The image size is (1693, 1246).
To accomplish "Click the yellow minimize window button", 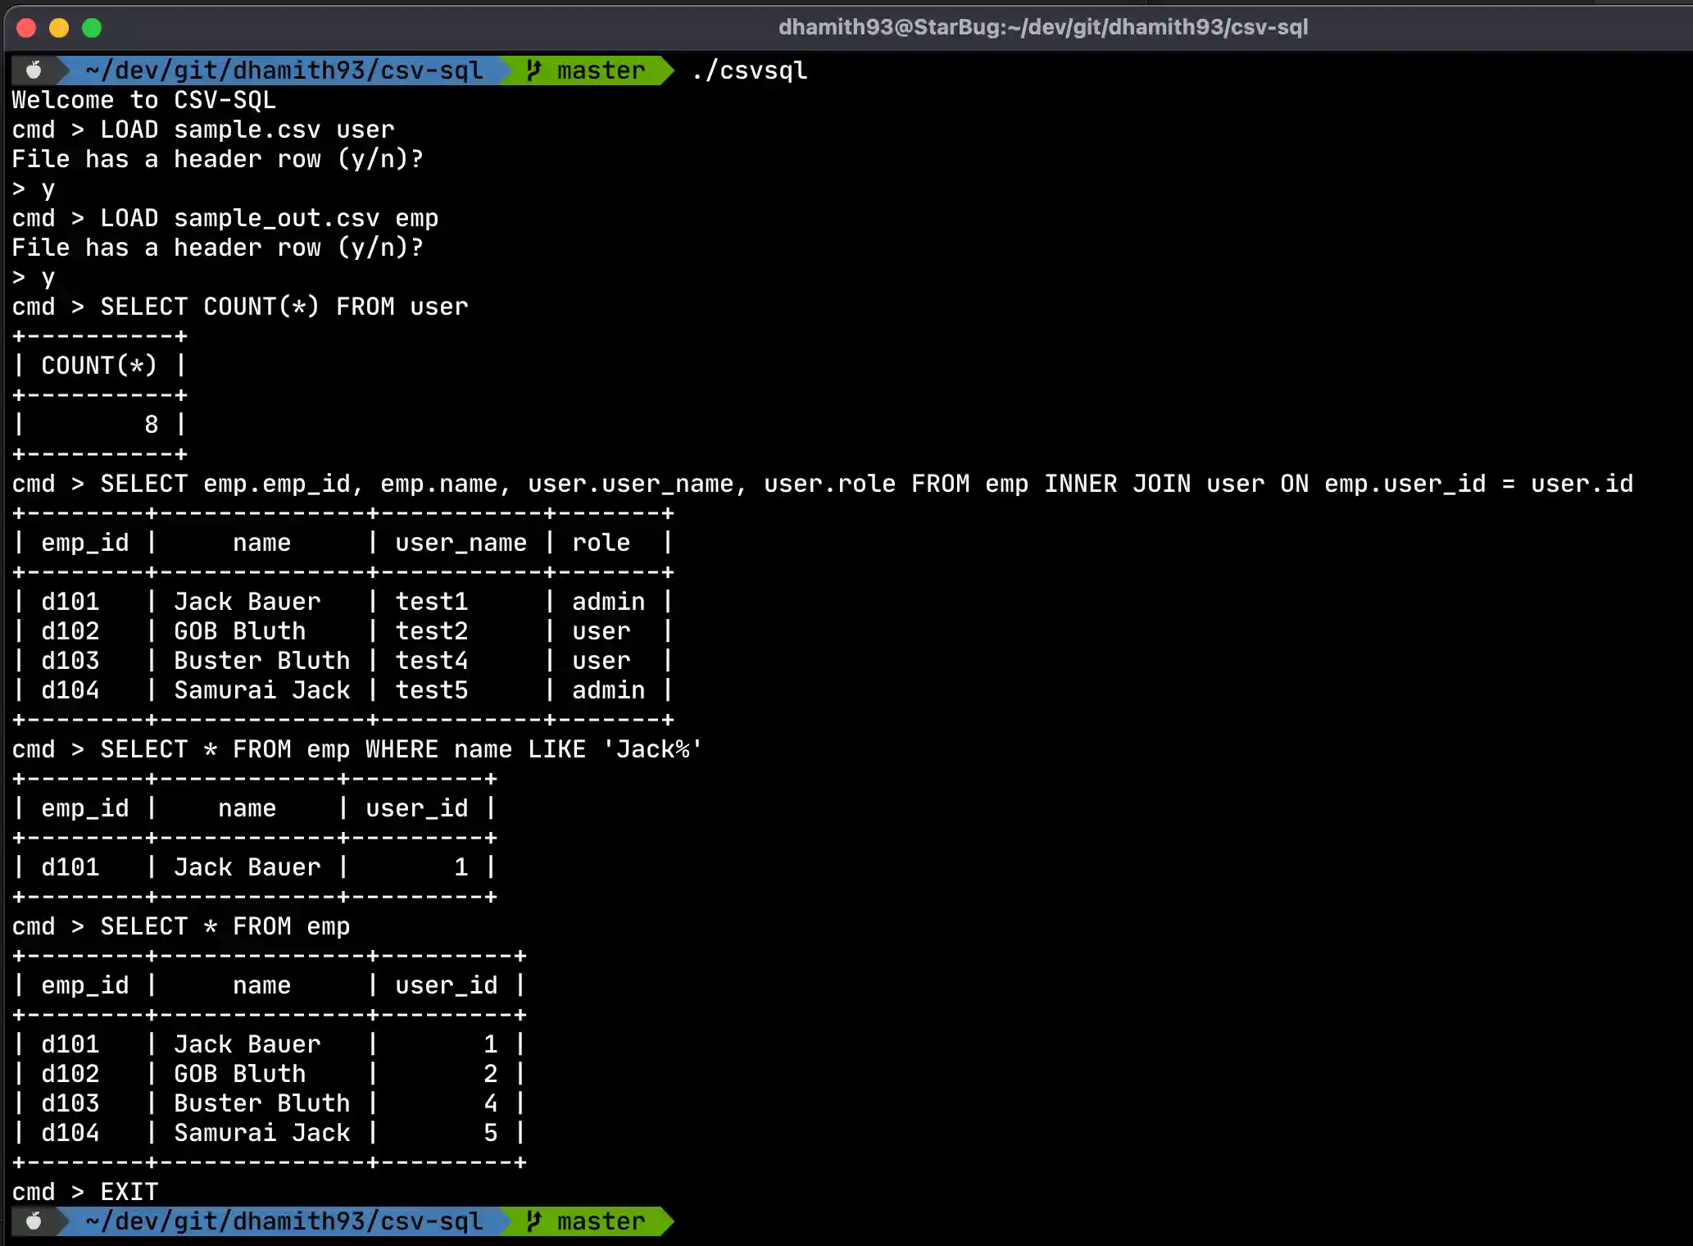I will (59, 28).
